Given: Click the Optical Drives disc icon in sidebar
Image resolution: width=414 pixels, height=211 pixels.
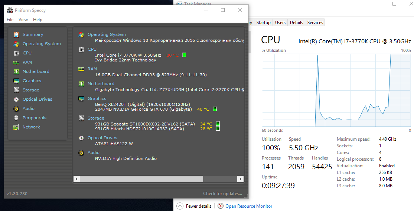Looking at the screenshot, I should 16,99.
